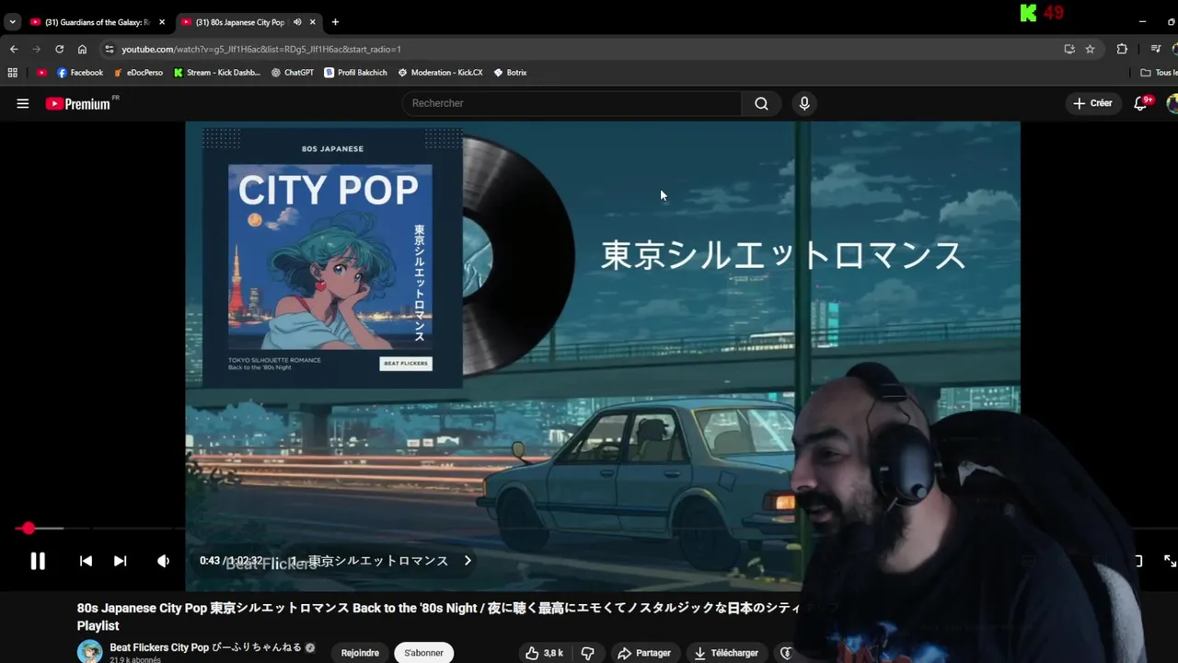
Task: Open a new browser tab
Action: [335, 22]
